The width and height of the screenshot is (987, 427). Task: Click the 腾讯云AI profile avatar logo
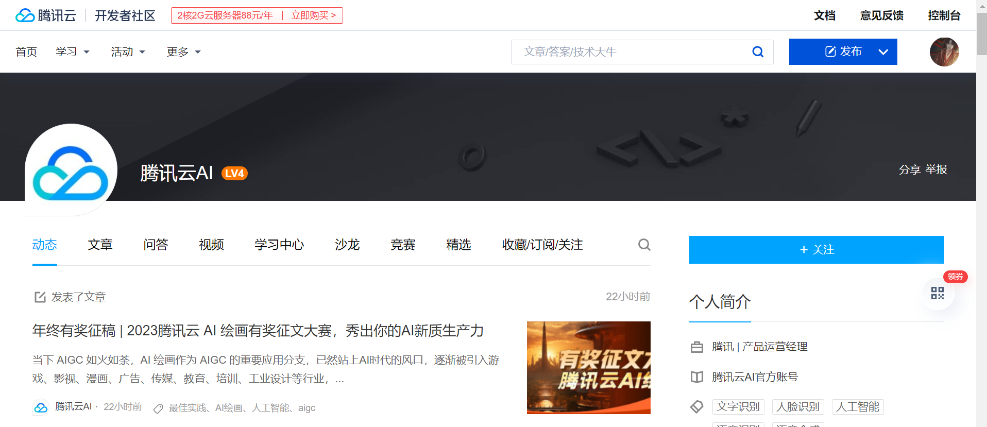[71, 170]
